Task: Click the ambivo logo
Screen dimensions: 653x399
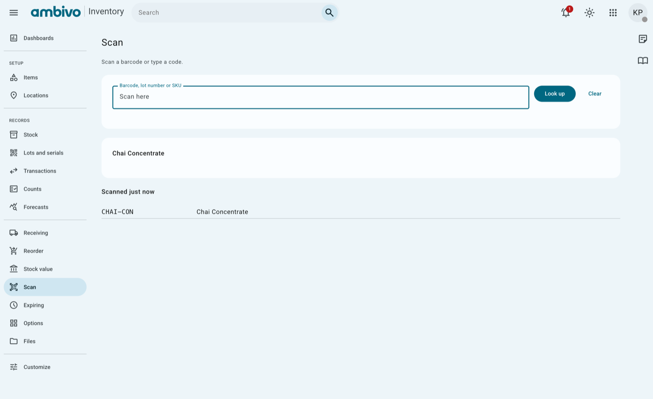Action: coord(55,12)
